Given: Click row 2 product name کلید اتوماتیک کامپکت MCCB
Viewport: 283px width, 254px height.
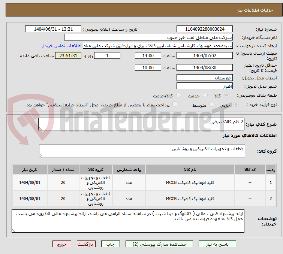Looking at the screenshot, I should [190, 199].
